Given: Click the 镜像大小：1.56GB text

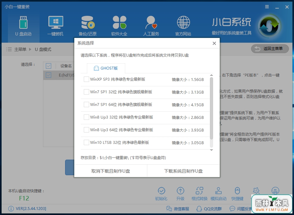Looking at the screenshot, I should [x=188, y=80].
